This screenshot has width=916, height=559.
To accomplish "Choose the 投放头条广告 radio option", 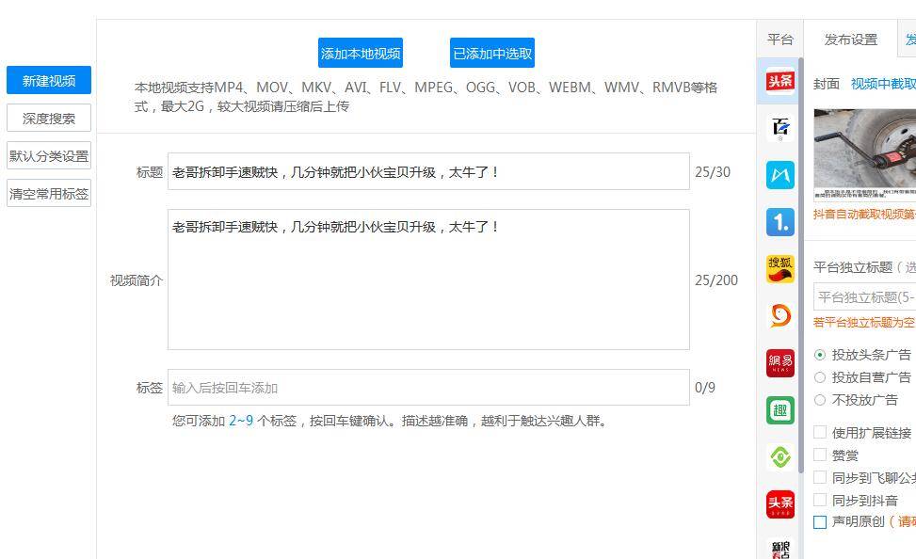I will 820,355.
